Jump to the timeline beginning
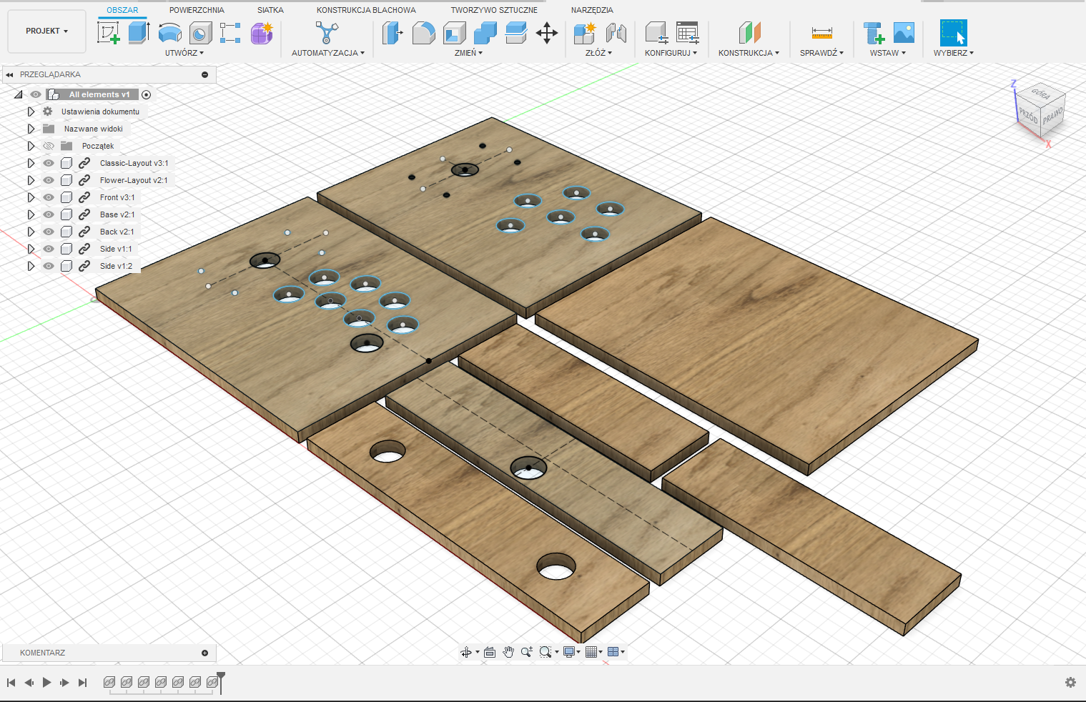This screenshot has height=702, width=1086. [x=11, y=683]
